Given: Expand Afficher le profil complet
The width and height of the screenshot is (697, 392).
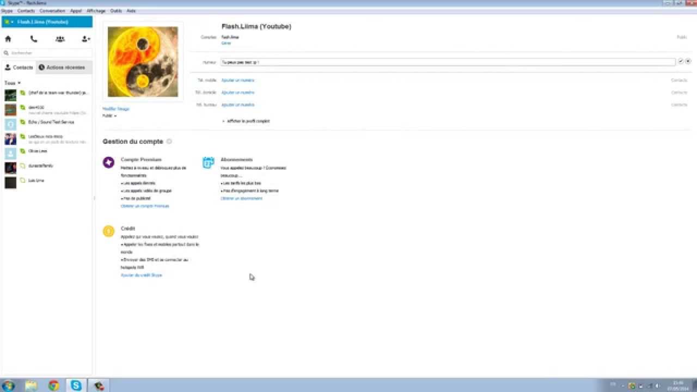Looking at the screenshot, I should coord(247,121).
